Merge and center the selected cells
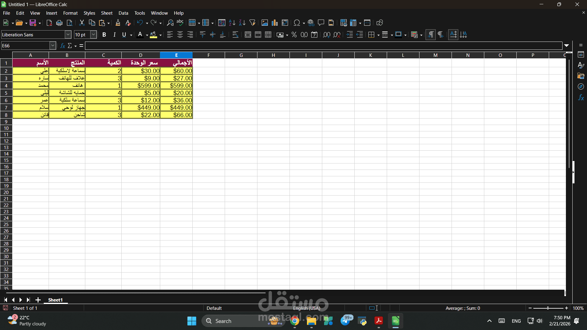Image resolution: width=587 pixels, height=330 pixels. 248,35
